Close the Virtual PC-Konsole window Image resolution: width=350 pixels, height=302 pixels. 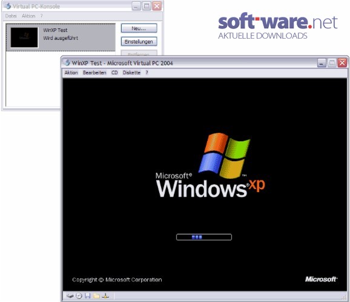point(157,6)
